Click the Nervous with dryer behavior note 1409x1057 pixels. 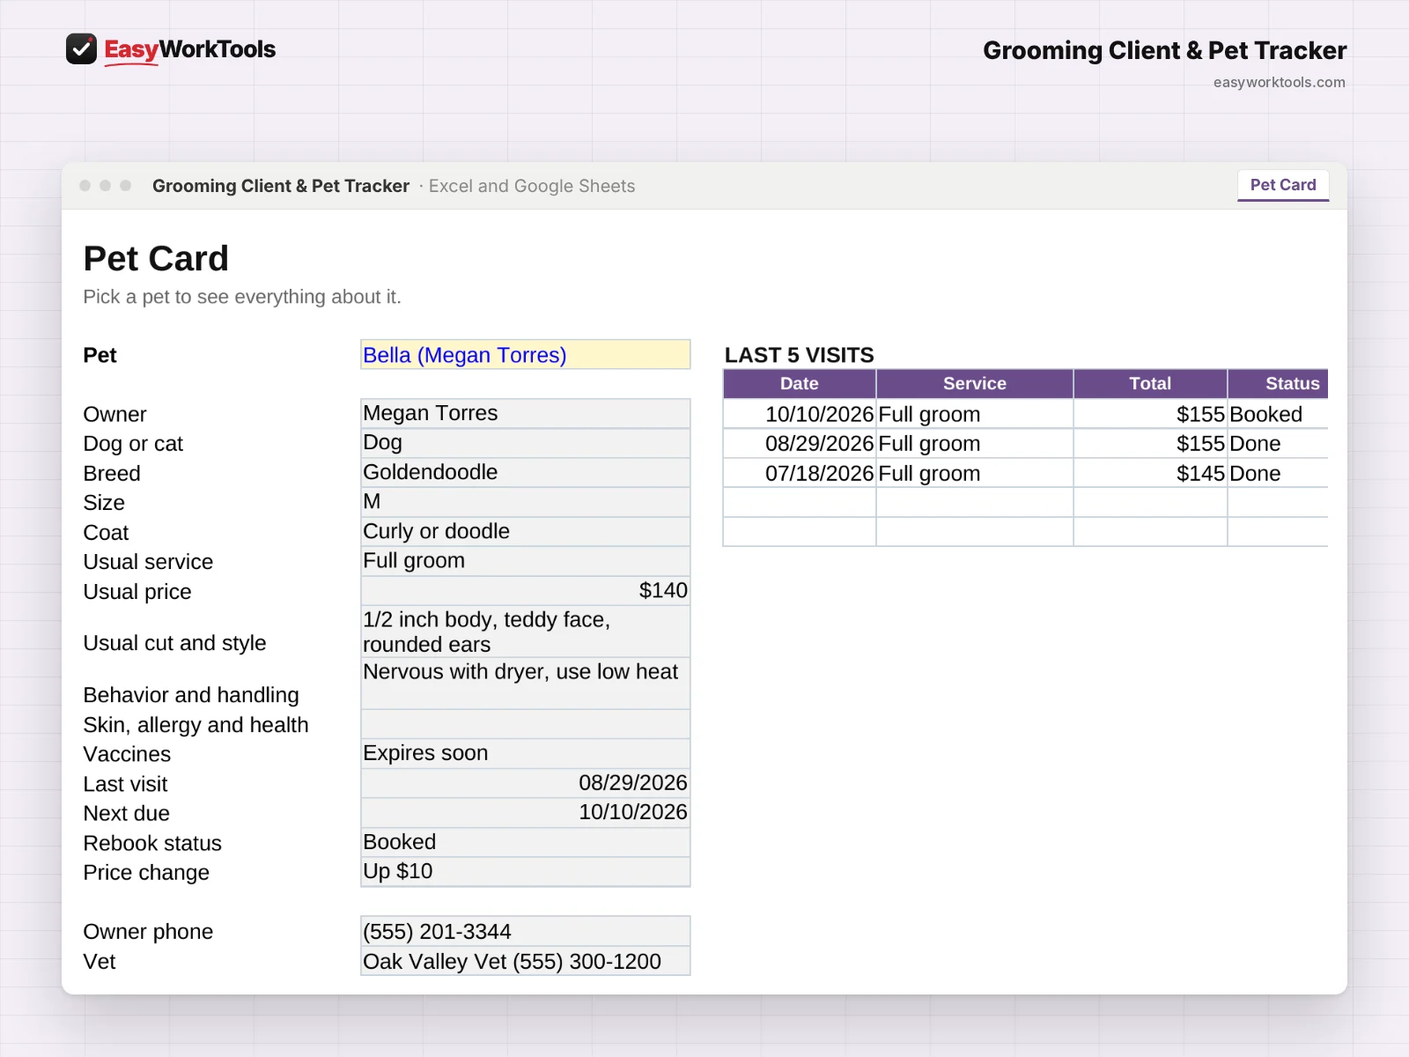[x=526, y=684]
